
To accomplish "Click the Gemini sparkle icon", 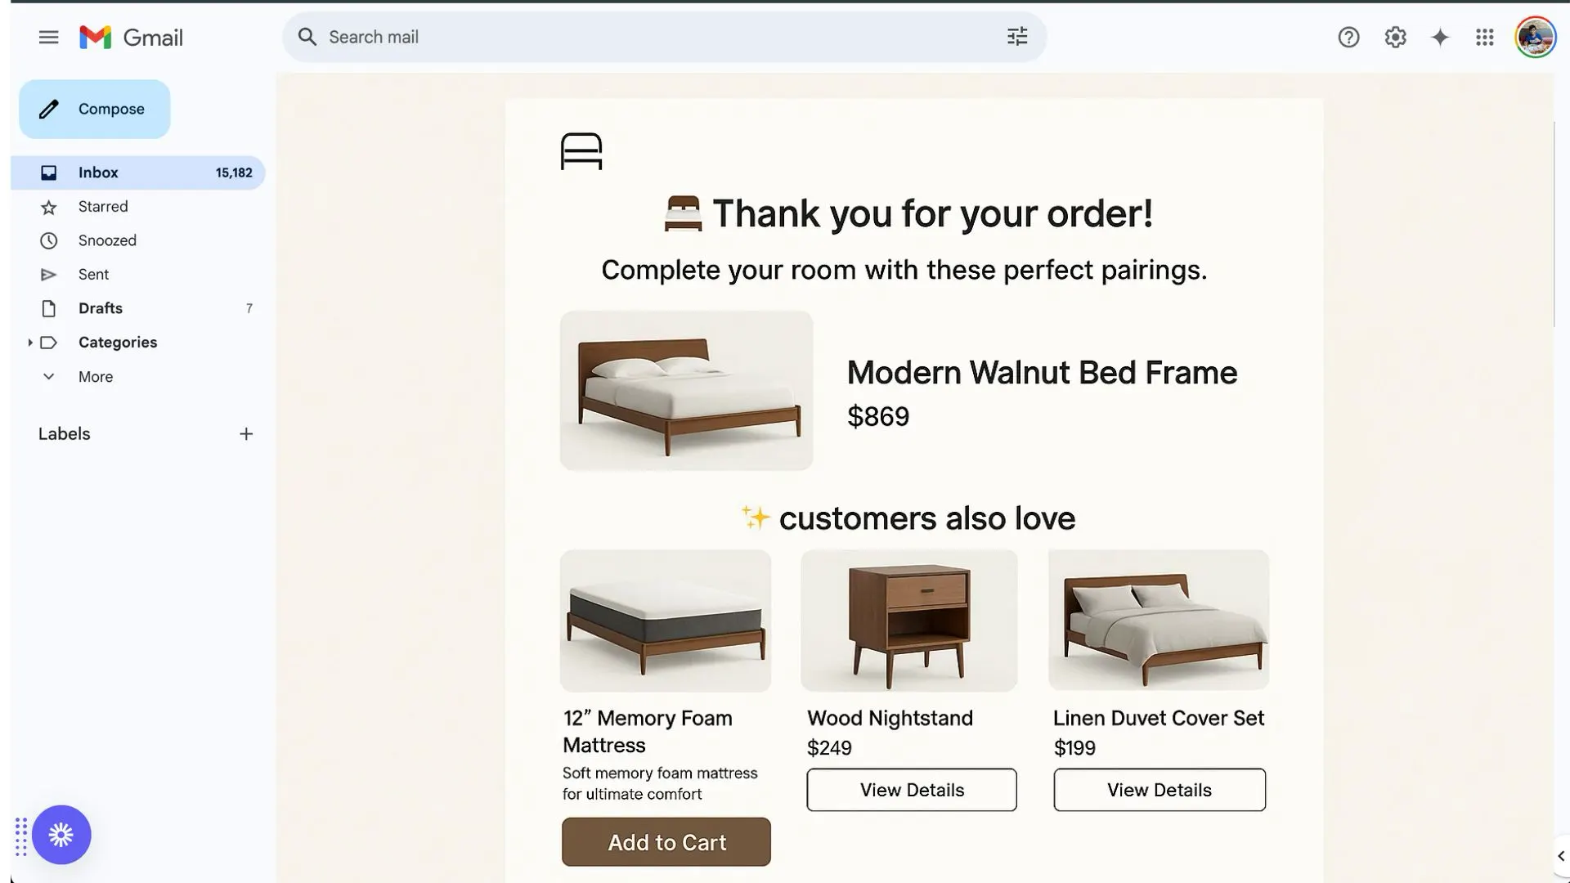I will [x=1440, y=38].
